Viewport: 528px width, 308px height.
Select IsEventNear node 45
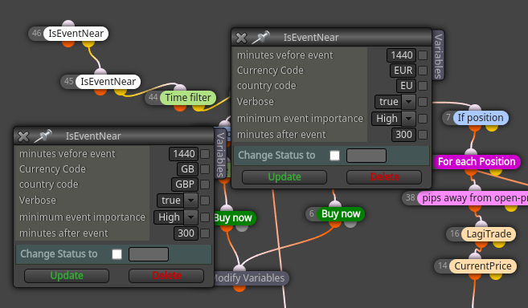pos(108,82)
